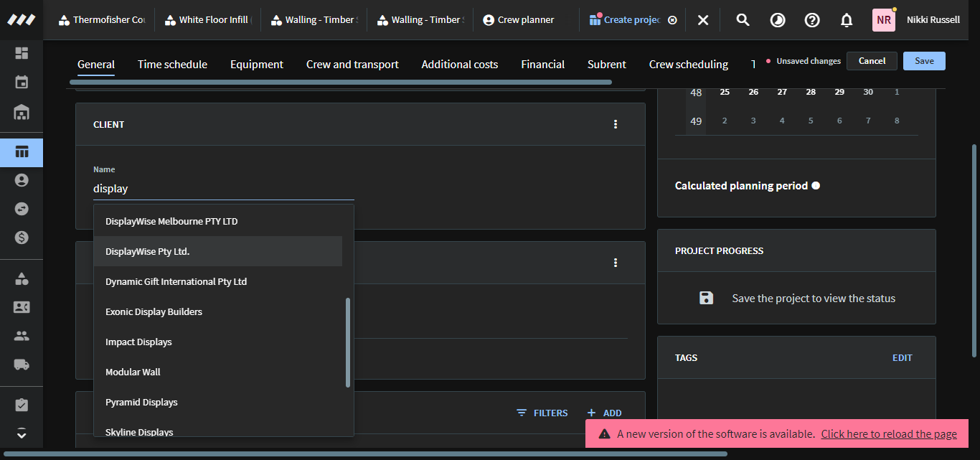Image resolution: width=980 pixels, height=460 pixels.
Task: Open the contacts person icon in sidebar
Action: [x=22, y=180]
